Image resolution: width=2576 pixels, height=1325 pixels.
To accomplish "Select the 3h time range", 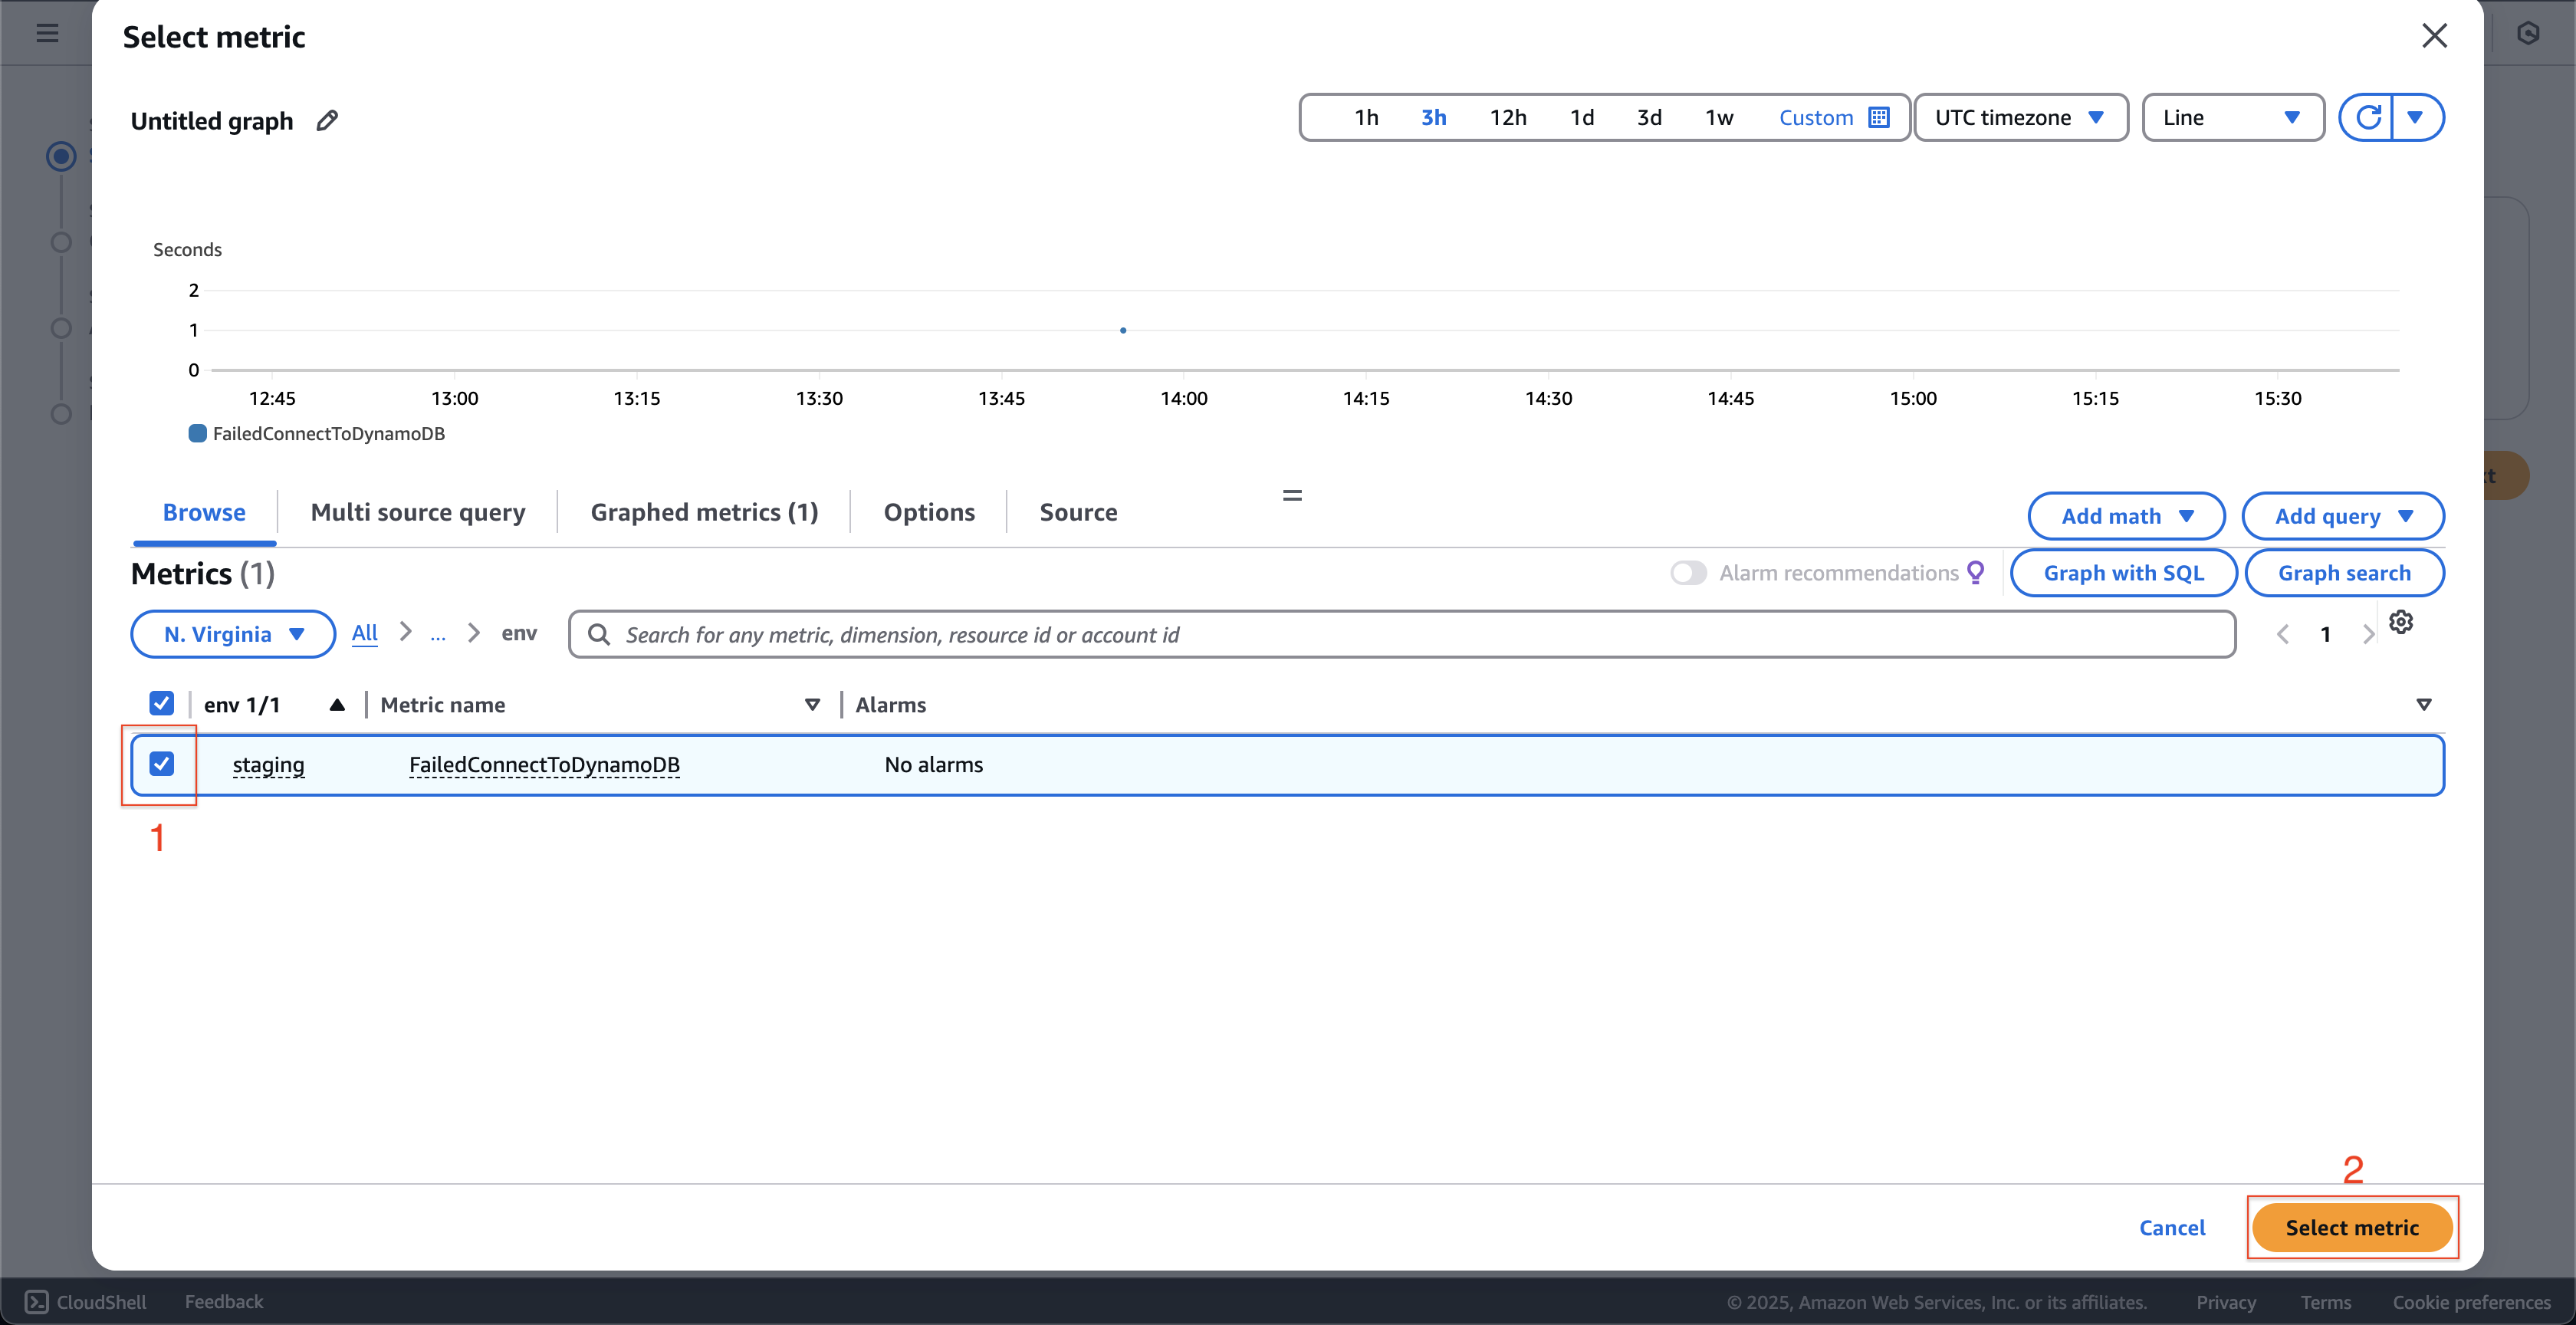I will click(1434, 118).
